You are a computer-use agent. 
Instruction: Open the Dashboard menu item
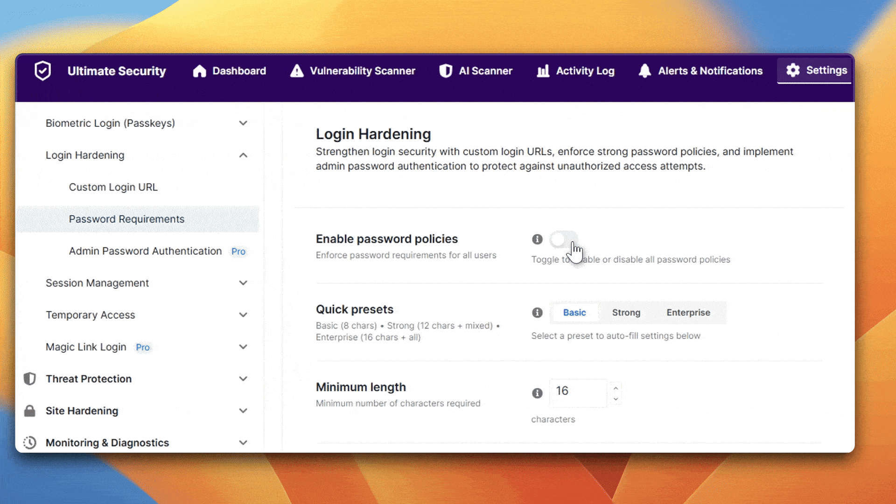click(238, 71)
